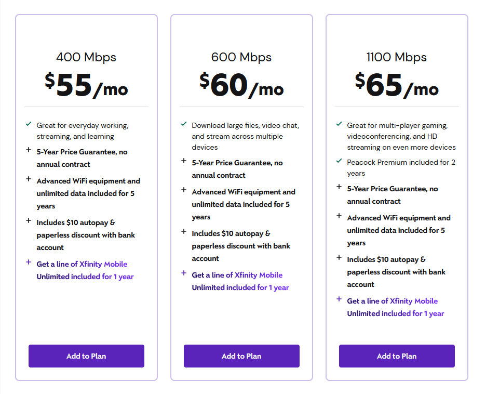Open the Xfinity Mobile Unlimited link in the 400 Mbps plan

(85, 270)
